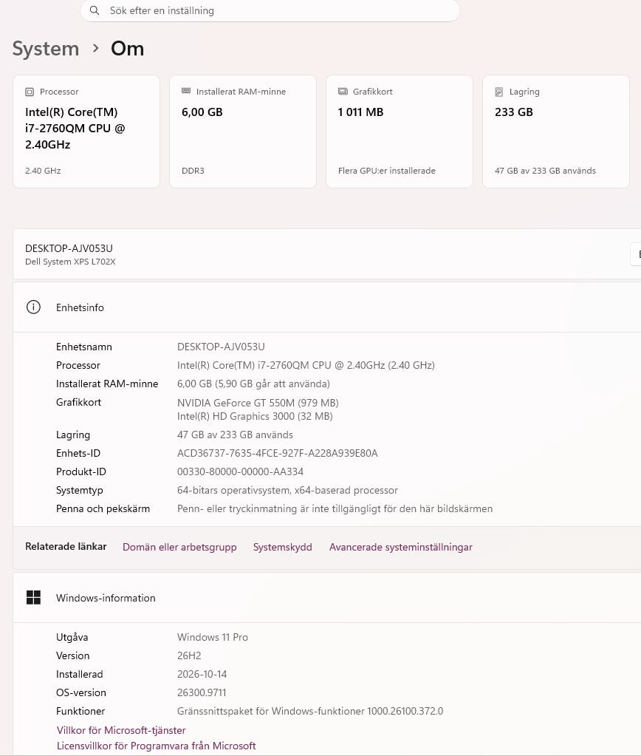The width and height of the screenshot is (641, 756).
Task: Click Flera GPU:er installerade caption
Action: [386, 171]
